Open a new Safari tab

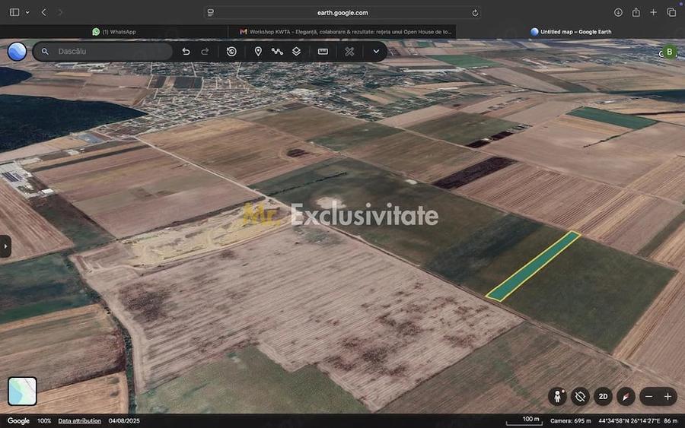(x=654, y=12)
